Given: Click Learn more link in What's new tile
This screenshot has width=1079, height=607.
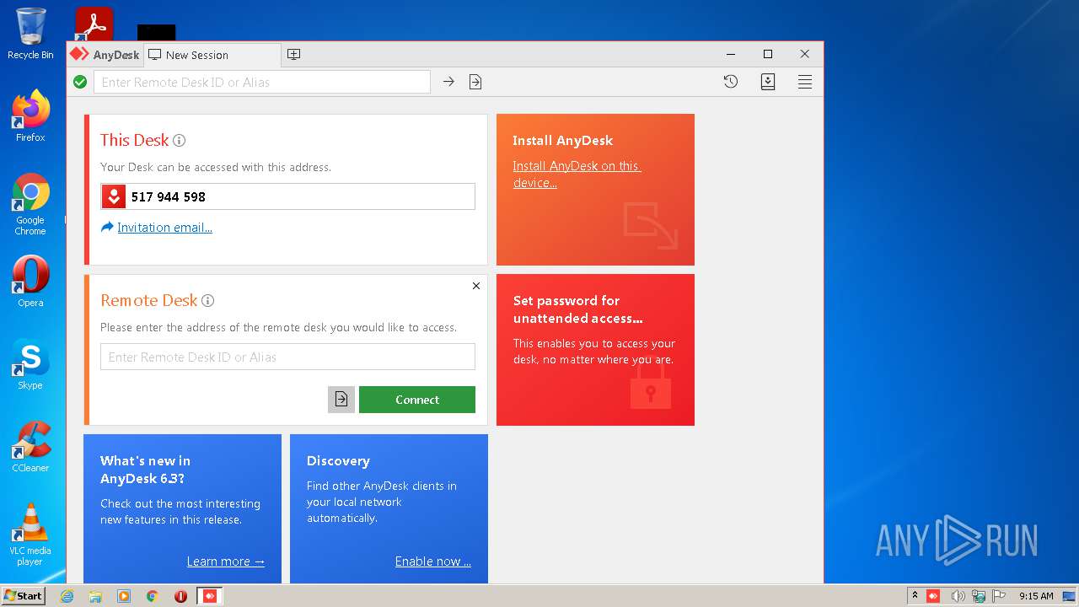Looking at the screenshot, I should pyautogui.click(x=226, y=561).
